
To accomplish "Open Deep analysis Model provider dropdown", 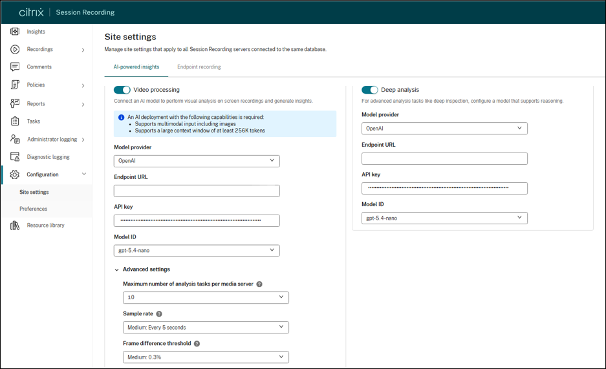I will (444, 128).
